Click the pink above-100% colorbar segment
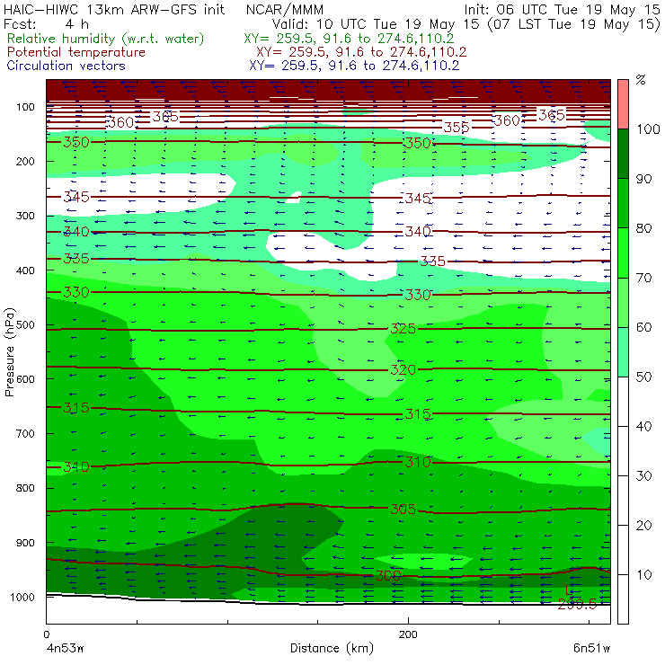The width and height of the screenshot is (665, 665). (x=623, y=104)
